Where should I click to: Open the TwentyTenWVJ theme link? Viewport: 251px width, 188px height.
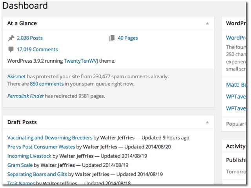tap(81, 61)
